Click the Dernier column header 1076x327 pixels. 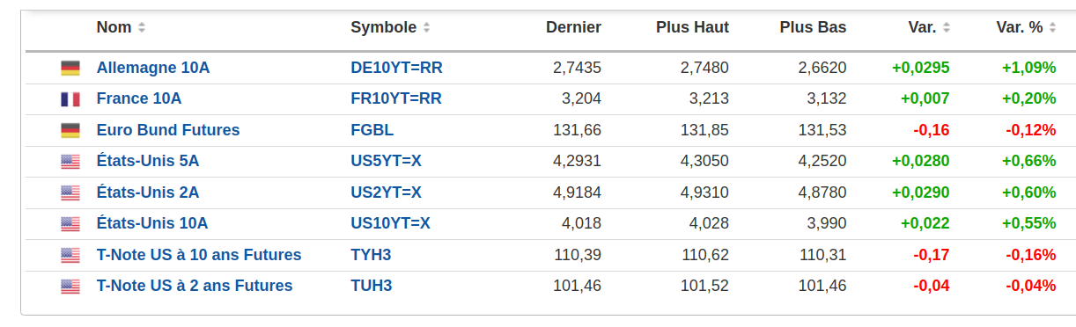pyautogui.click(x=573, y=27)
